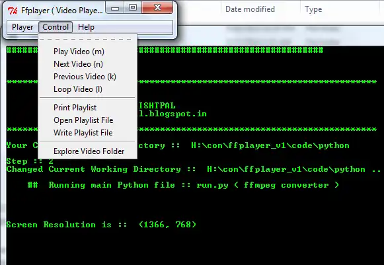Click 'Changed Current Working Directory' console line
The height and width of the screenshot is (265, 384).
(x=194, y=169)
